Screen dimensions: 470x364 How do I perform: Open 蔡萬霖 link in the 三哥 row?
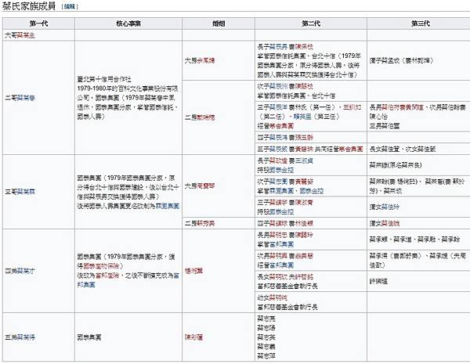(x=26, y=192)
